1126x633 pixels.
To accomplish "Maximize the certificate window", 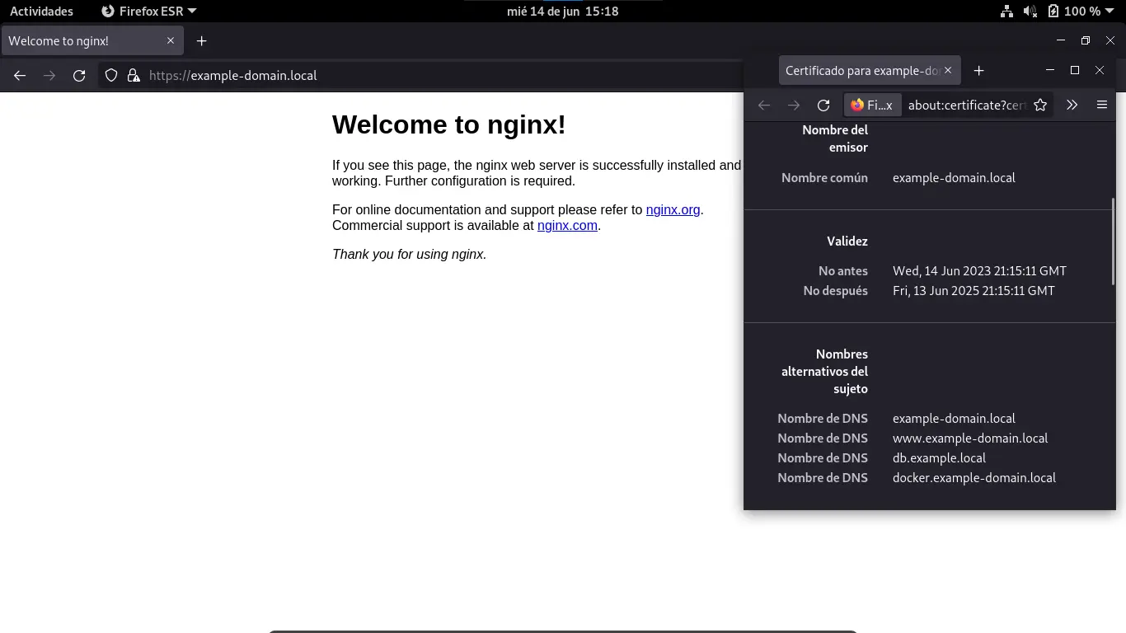I will pyautogui.click(x=1075, y=71).
